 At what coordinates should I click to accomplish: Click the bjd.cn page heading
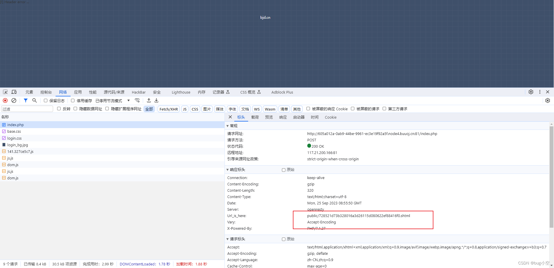pyautogui.click(x=265, y=18)
